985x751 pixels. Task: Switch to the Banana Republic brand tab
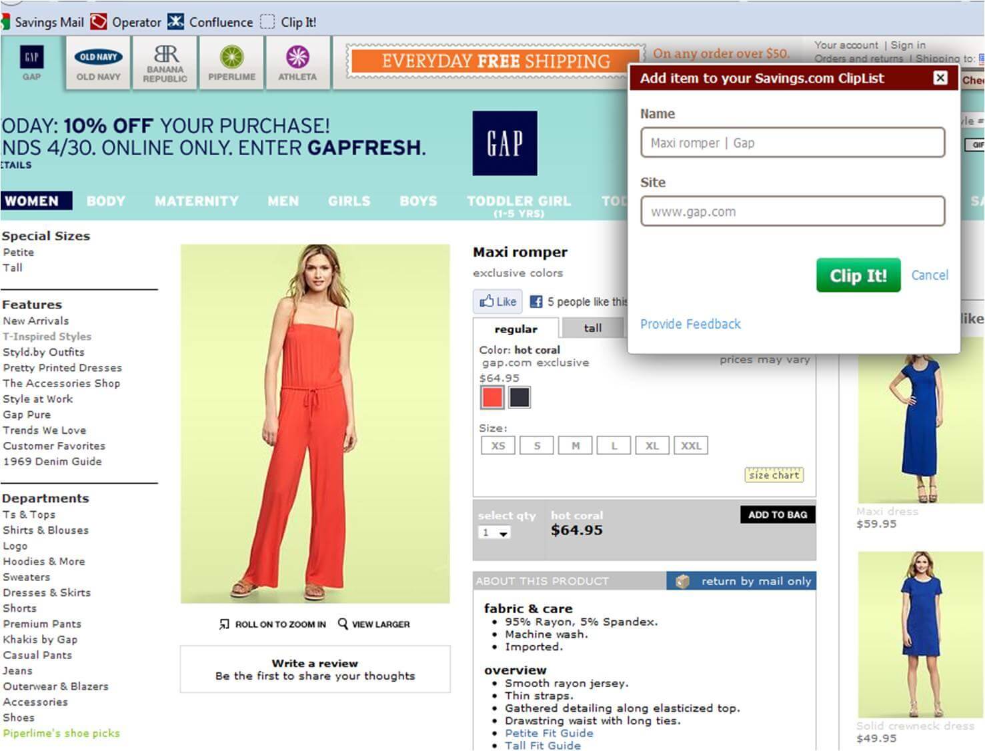coord(165,63)
